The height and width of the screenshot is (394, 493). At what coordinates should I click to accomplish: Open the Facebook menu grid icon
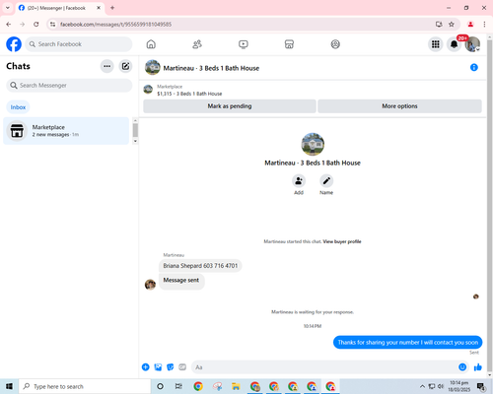(436, 44)
